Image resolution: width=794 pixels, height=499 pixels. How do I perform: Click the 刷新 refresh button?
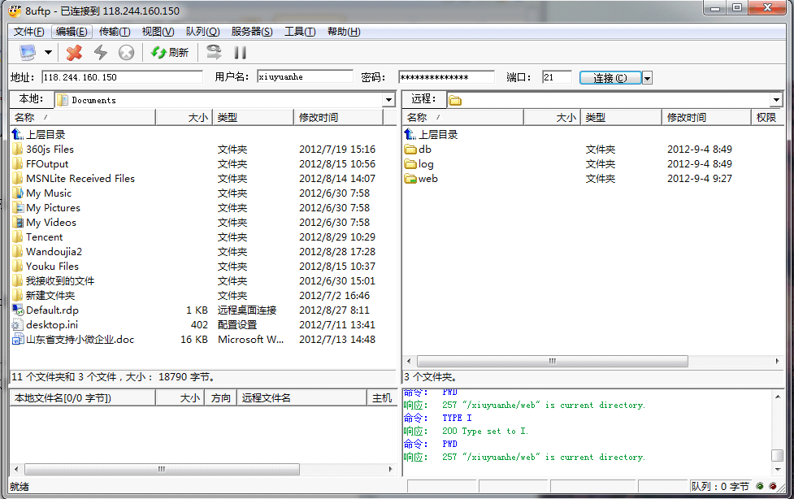tap(170, 53)
